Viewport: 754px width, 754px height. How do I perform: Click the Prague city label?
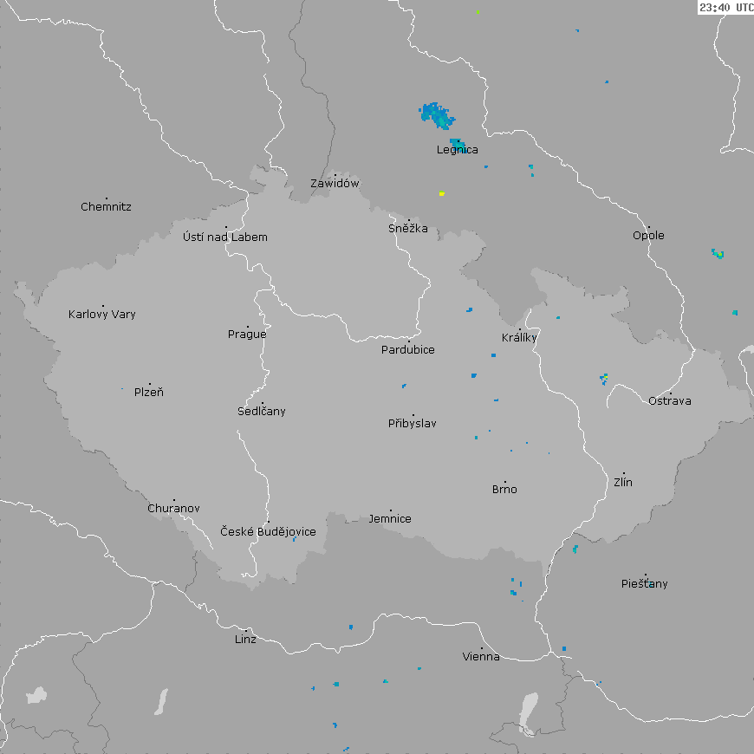[x=247, y=335]
